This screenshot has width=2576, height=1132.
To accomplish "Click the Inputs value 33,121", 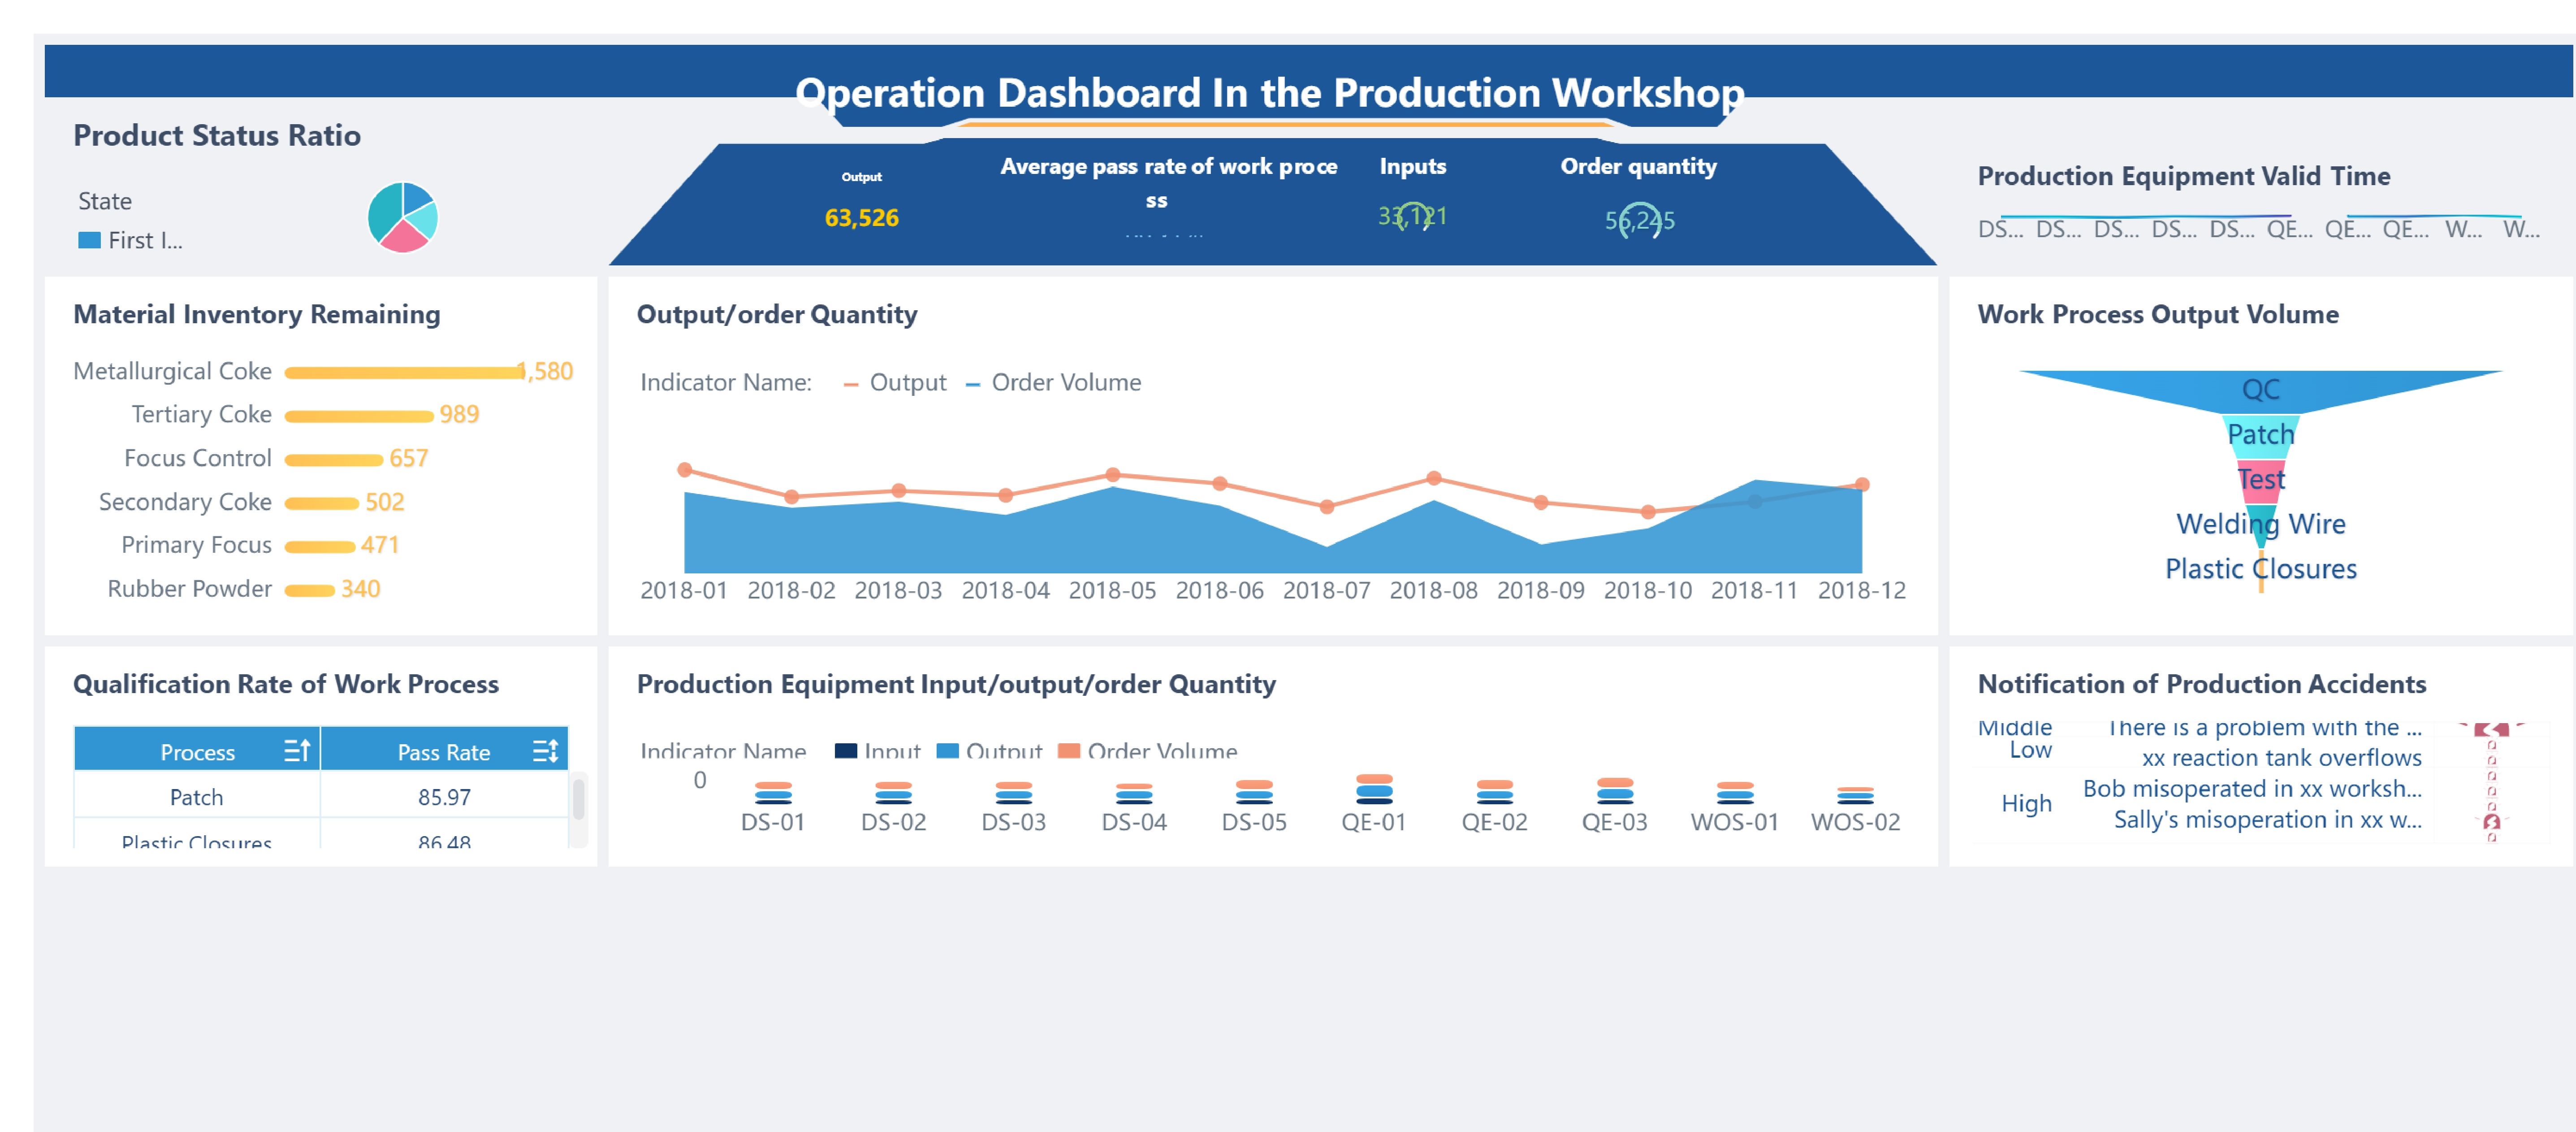I will (1412, 216).
